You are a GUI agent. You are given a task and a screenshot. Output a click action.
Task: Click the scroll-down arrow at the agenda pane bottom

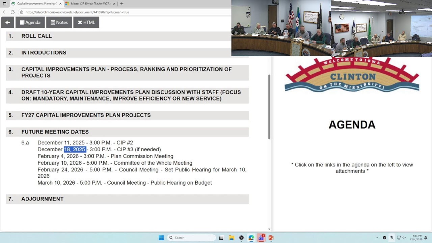click(x=269, y=229)
